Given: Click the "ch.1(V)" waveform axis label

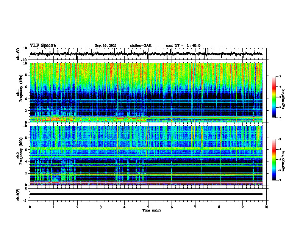Looking at the screenshot, I should 18,54.
